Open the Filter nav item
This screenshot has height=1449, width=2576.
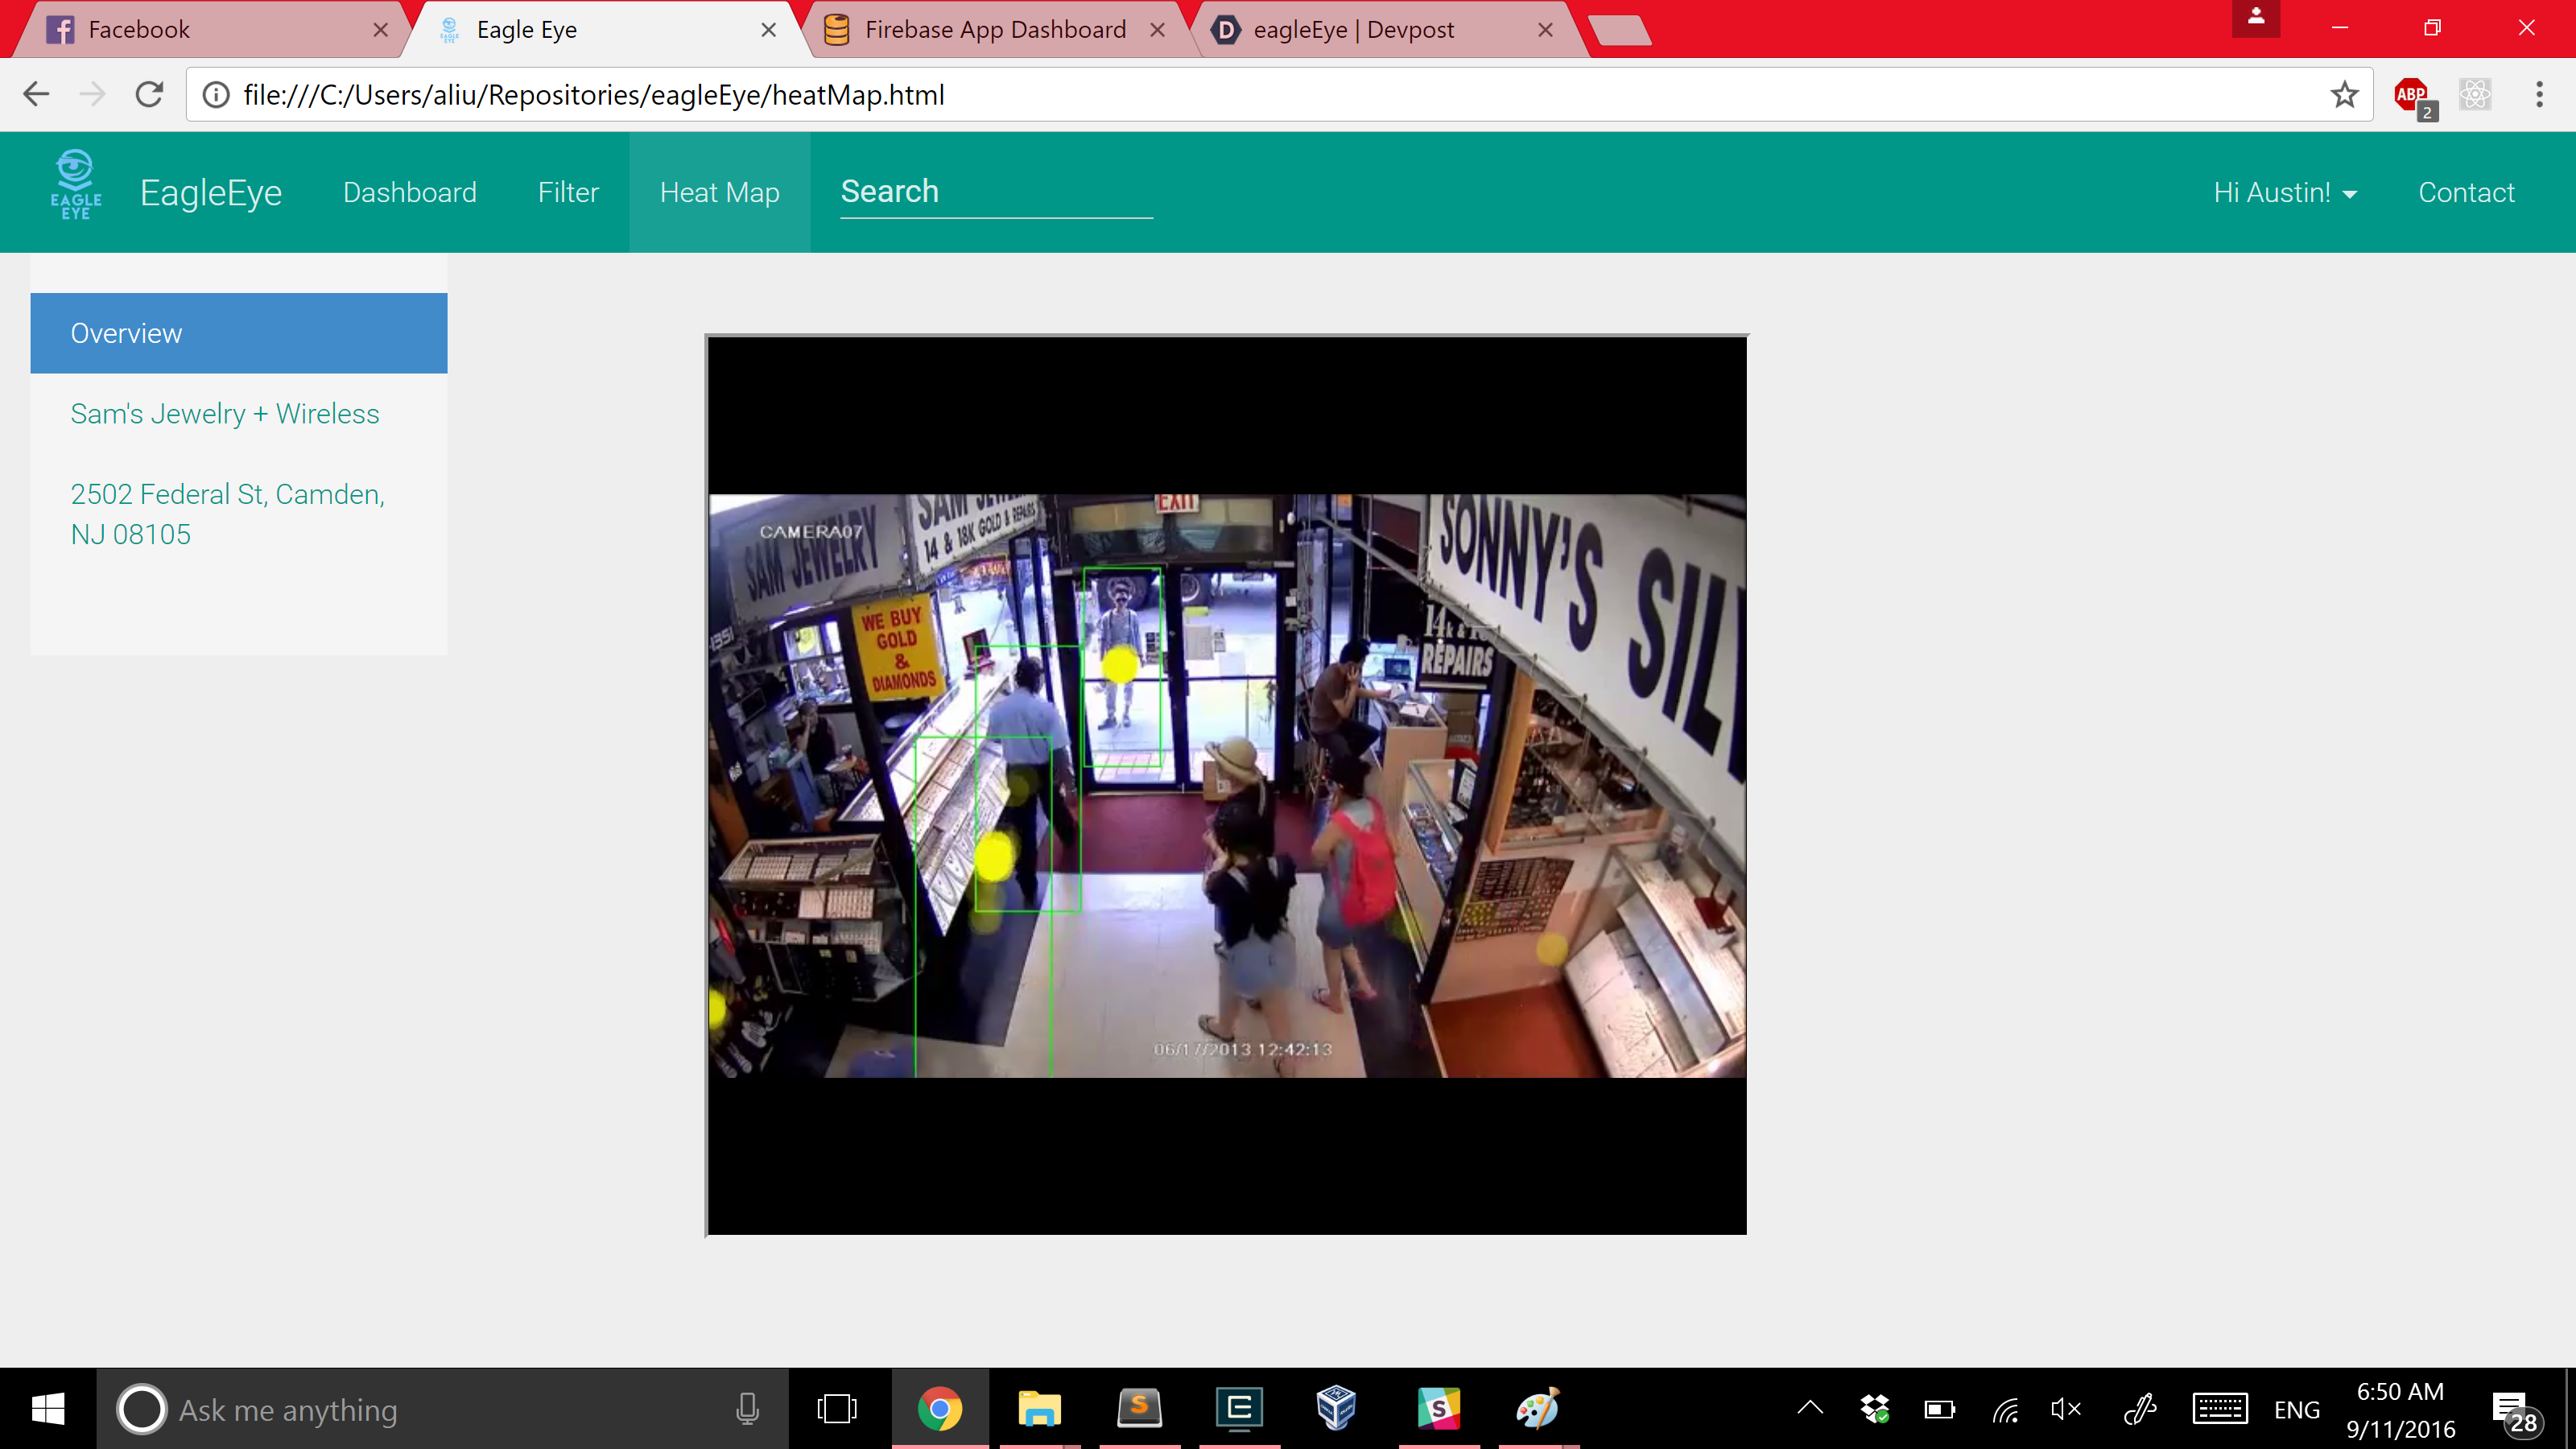click(568, 192)
